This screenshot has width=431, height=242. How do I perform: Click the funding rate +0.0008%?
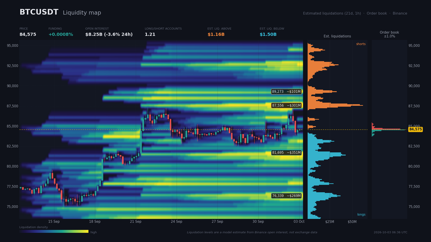(61, 34)
